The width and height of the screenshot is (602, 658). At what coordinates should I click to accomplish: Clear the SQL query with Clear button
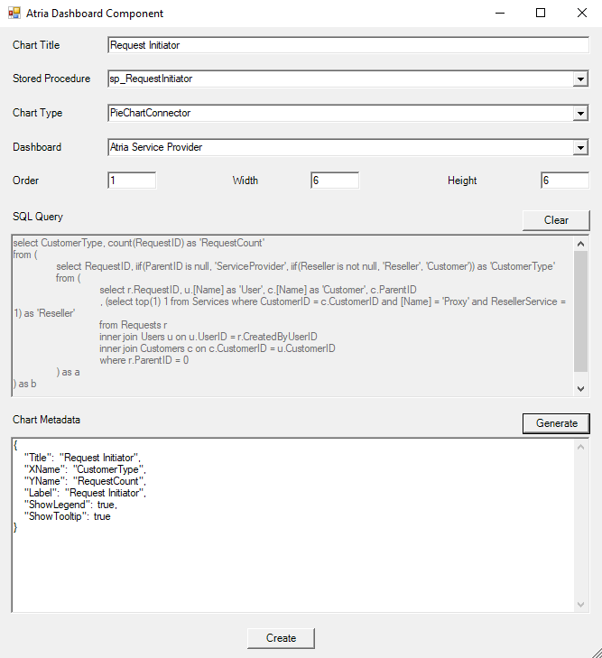point(556,220)
